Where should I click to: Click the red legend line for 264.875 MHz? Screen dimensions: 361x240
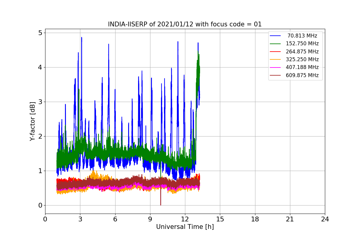pyautogui.click(x=276, y=52)
